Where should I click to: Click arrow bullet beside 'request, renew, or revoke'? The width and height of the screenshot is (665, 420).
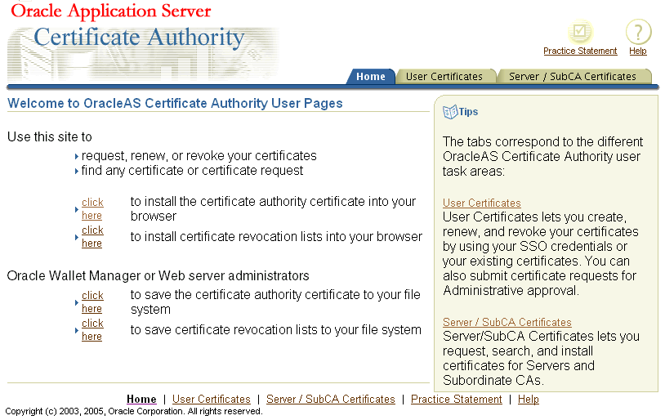point(76,157)
